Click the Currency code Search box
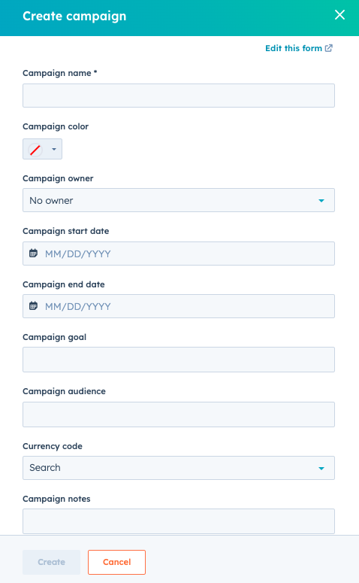359x583 pixels. pos(179,468)
